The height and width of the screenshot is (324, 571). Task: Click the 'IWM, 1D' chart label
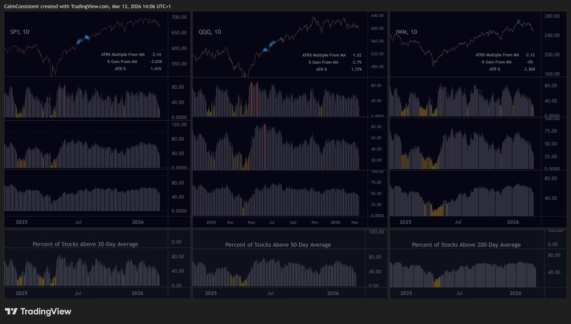[x=406, y=32]
